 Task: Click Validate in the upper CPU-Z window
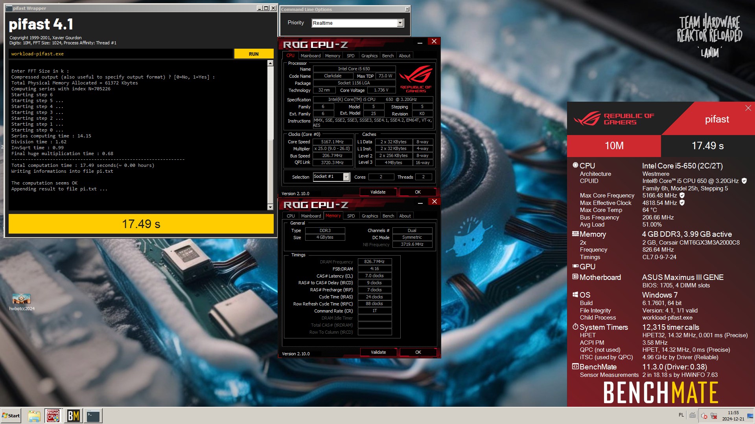click(x=378, y=192)
